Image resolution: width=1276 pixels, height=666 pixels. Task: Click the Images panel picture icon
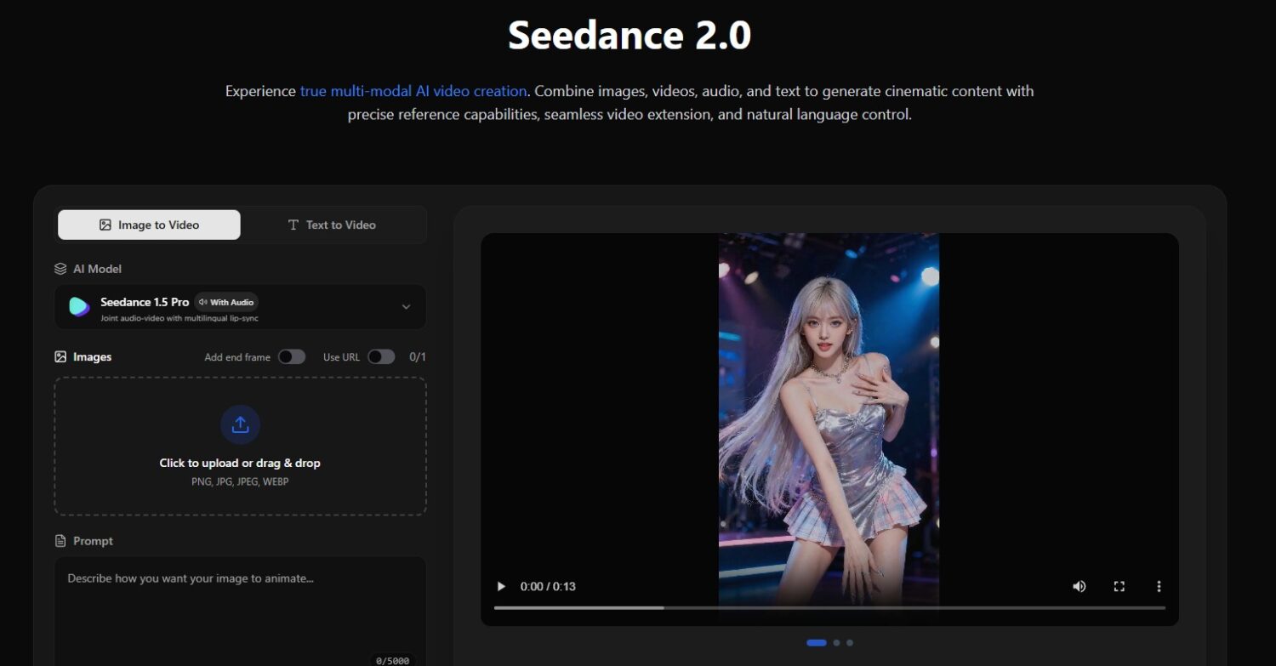(60, 356)
